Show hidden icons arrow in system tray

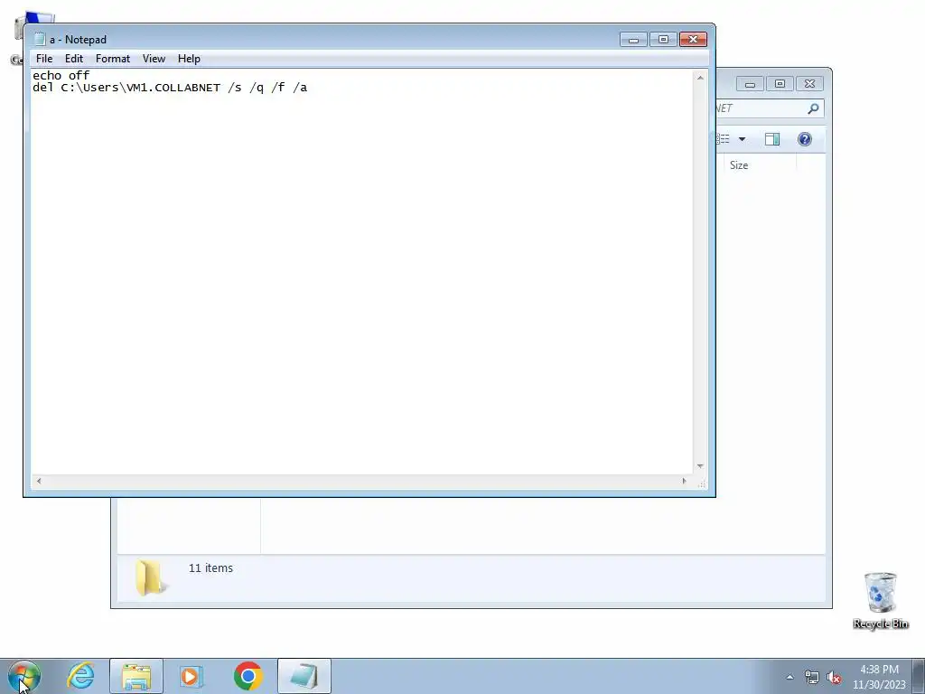pos(790,677)
